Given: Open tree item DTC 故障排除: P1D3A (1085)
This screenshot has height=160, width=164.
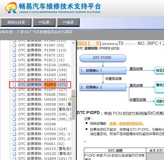Looking at the screenshot, I should tap(45, 65).
